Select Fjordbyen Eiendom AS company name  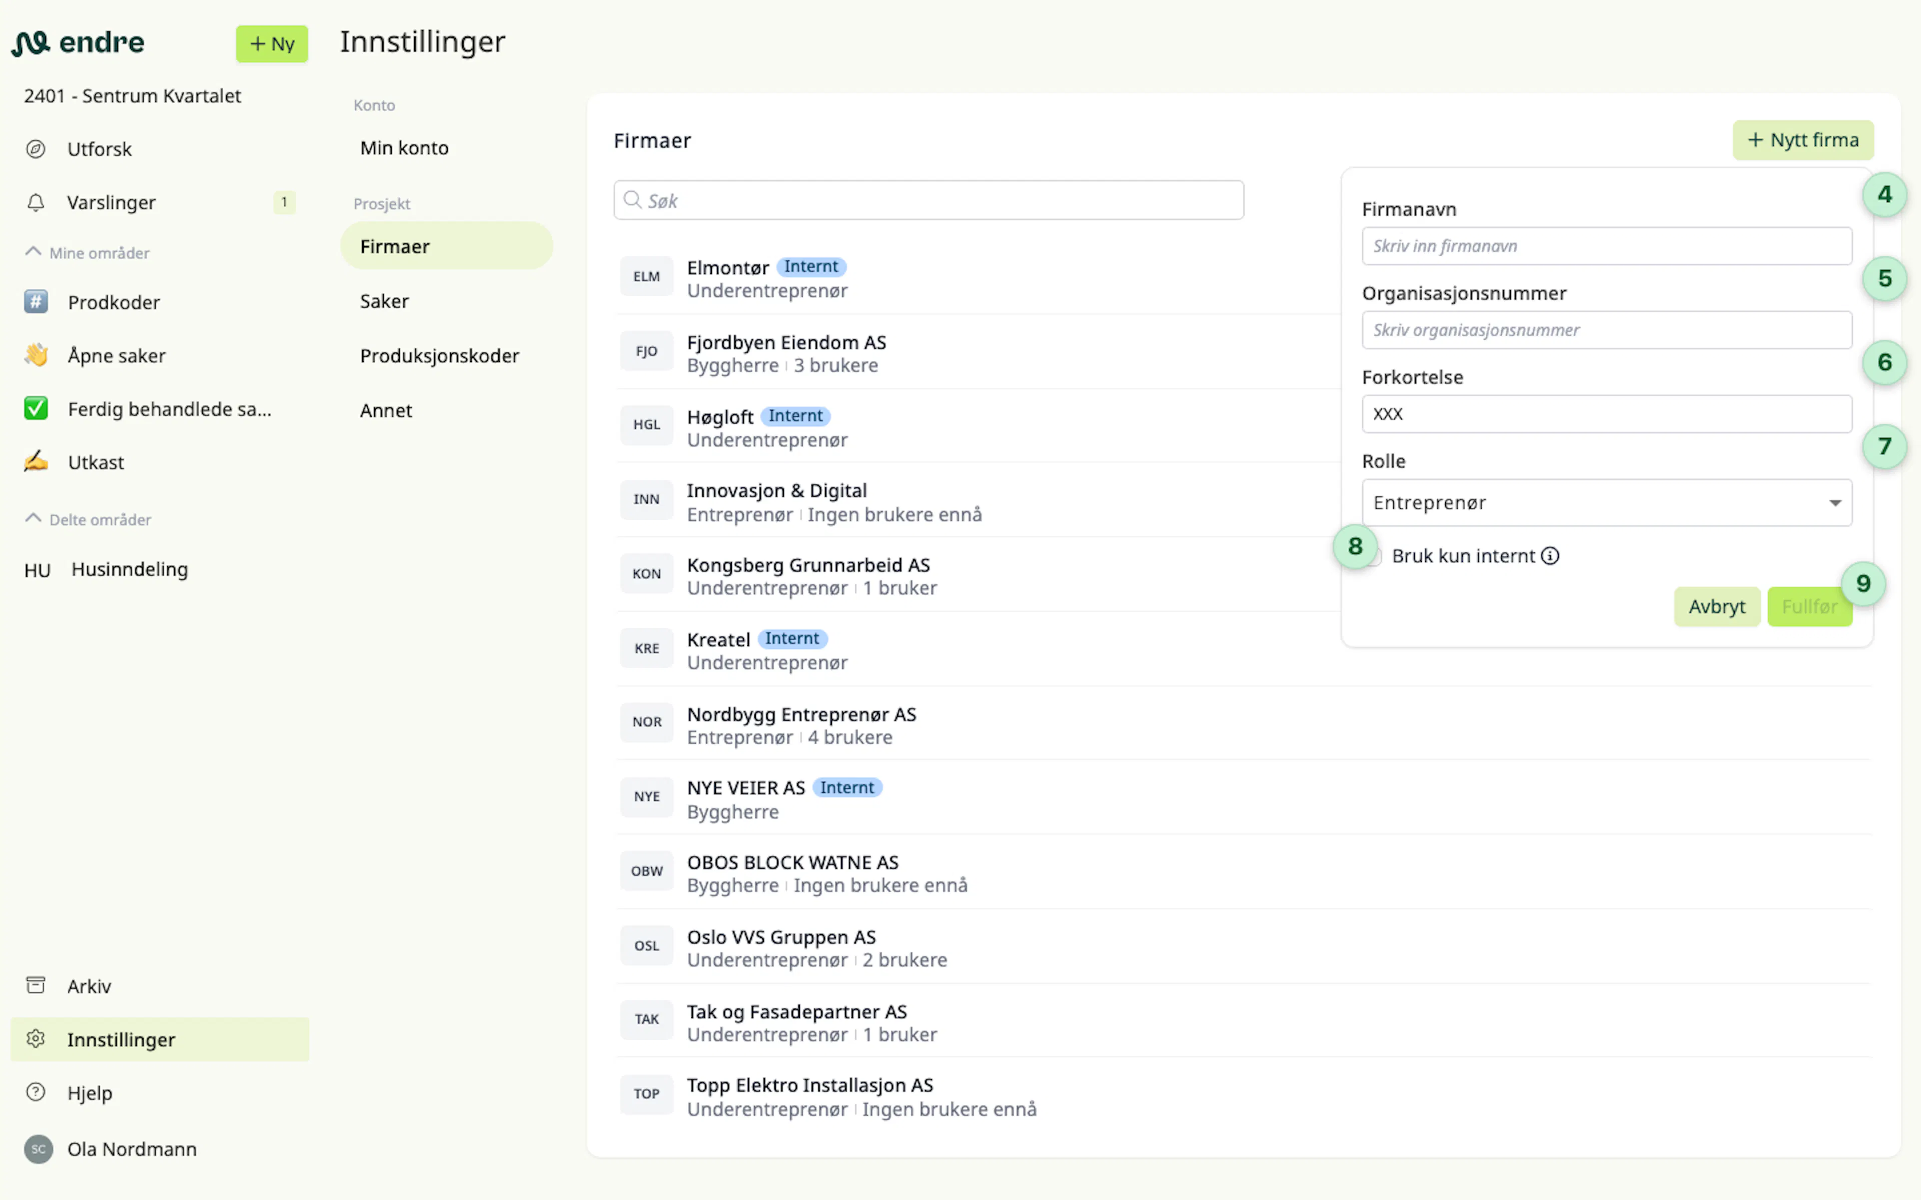(x=786, y=342)
